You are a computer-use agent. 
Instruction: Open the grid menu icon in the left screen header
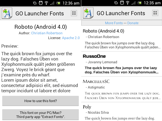74,13
